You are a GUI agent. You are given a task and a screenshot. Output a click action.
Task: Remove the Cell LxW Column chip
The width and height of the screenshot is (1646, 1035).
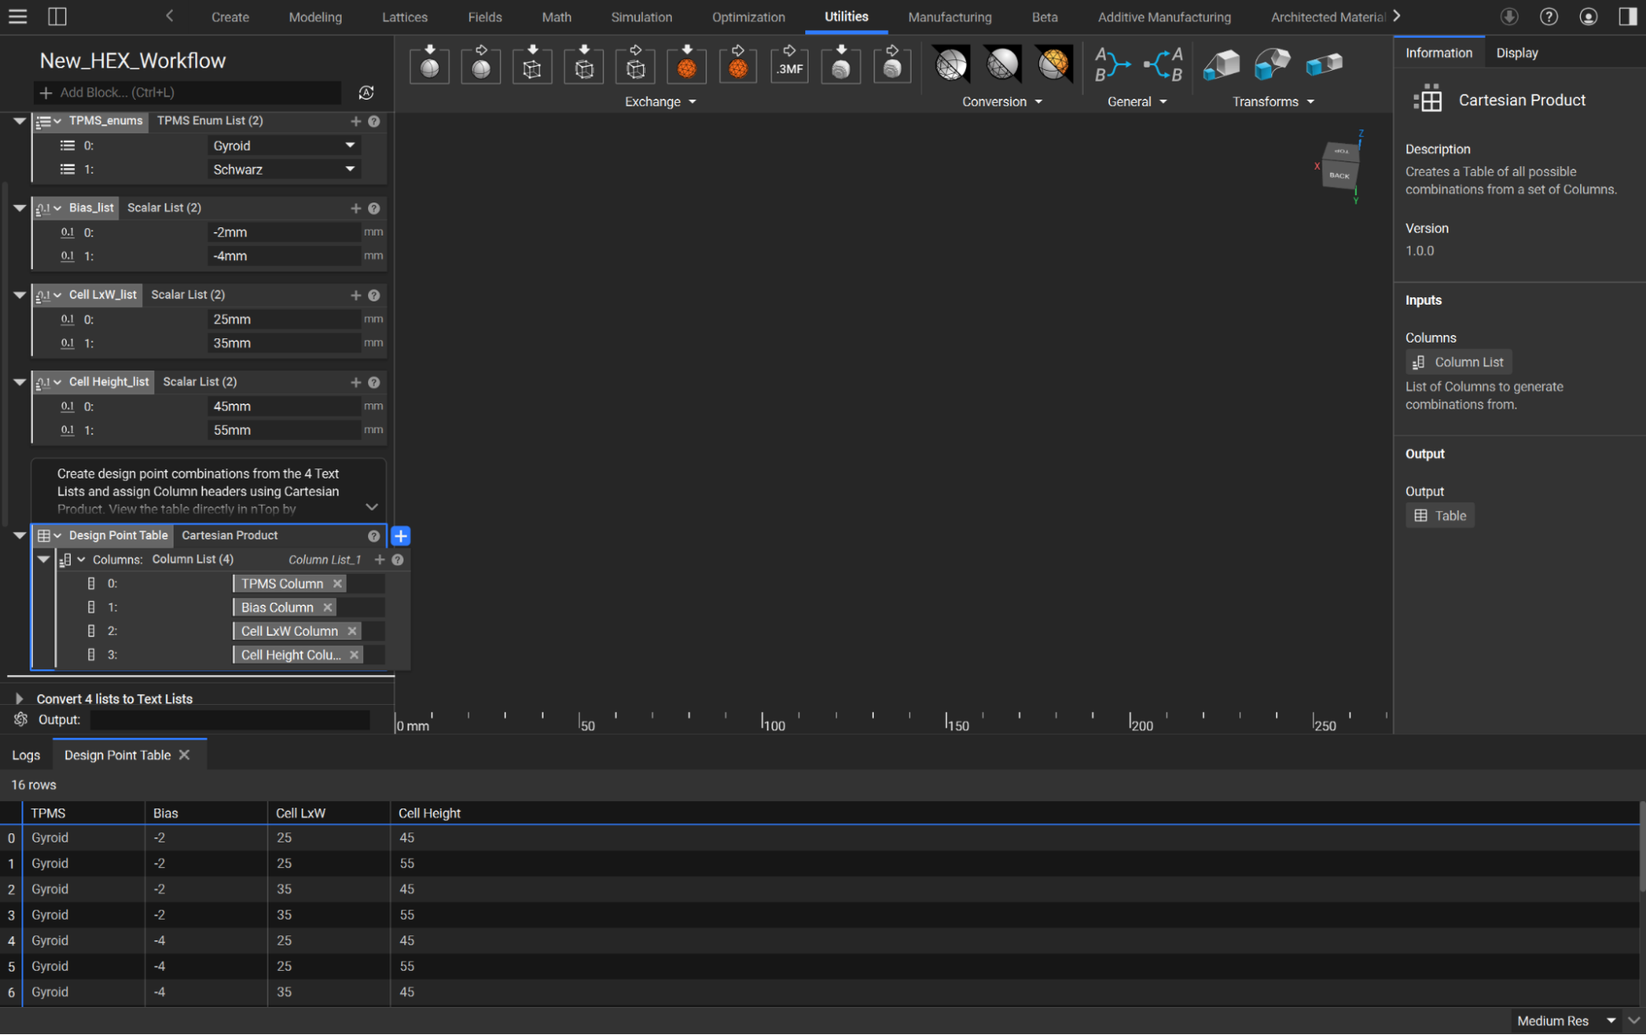point(352,632)
